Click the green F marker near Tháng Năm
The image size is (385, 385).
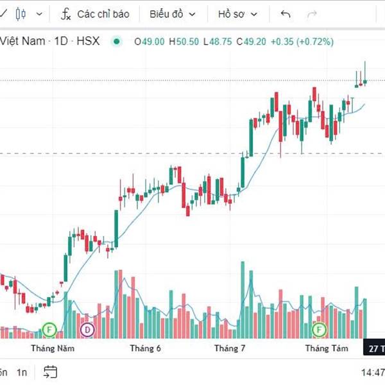coord(49,330)
